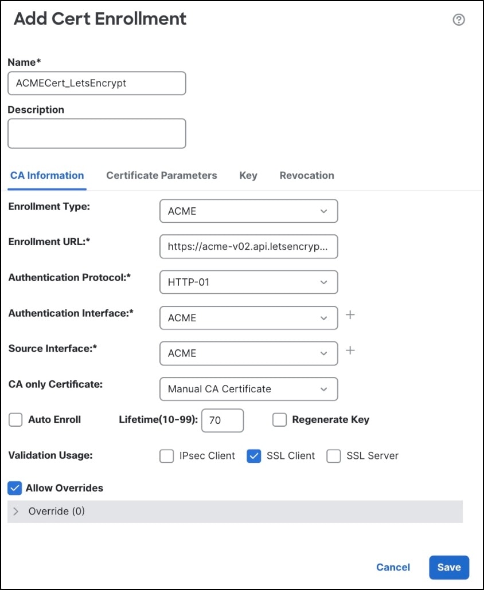
Task: Switch to the Certificate Parameters tab
Action: coord(162,176)
